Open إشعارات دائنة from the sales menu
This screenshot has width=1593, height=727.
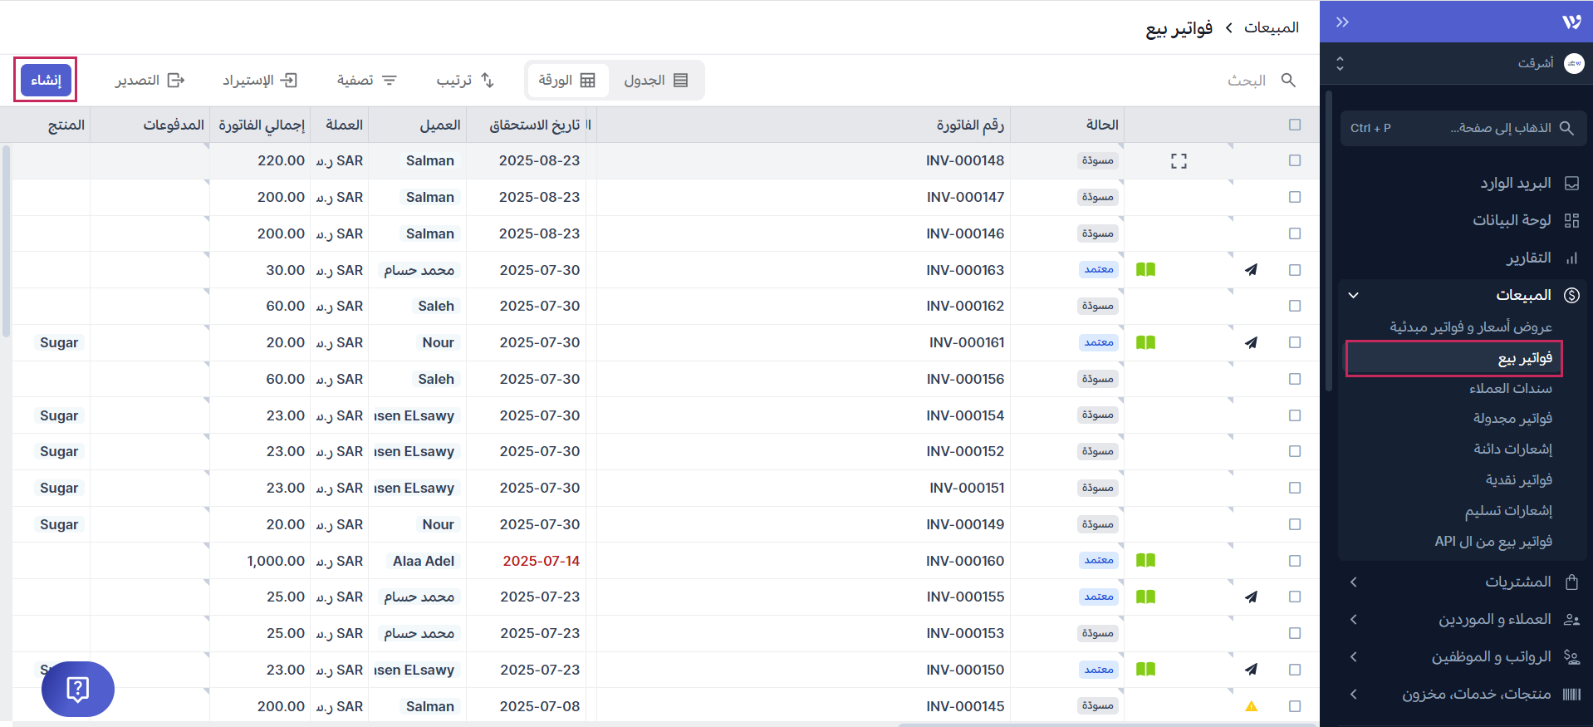[x=1512, y=449]
